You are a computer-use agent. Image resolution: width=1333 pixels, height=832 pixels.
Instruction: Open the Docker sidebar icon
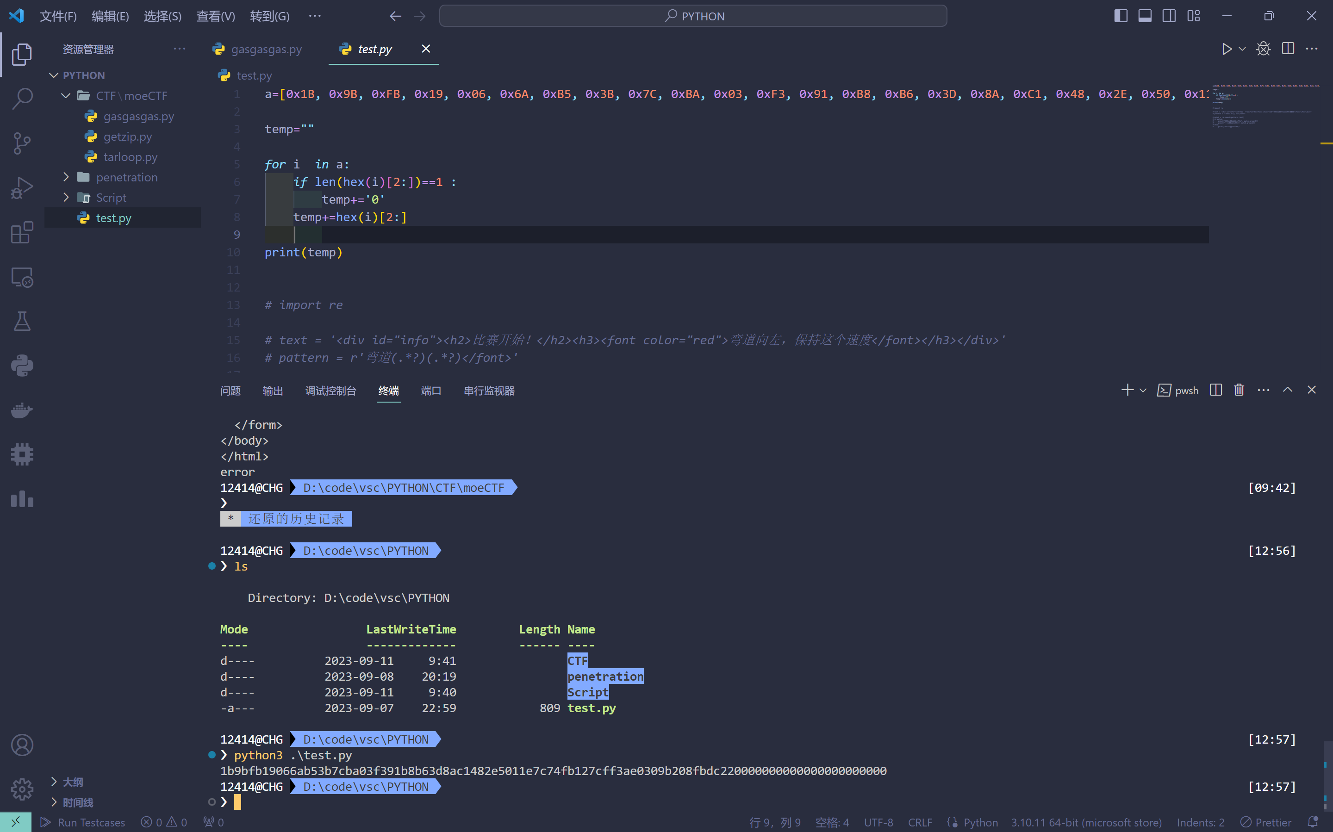click(x=22, y=410)
